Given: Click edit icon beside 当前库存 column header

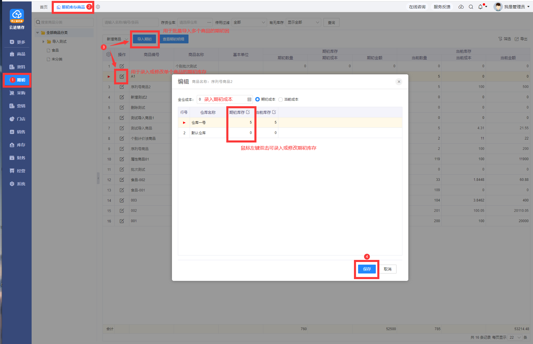Looking at the screenshot, I should click(274, 112).
